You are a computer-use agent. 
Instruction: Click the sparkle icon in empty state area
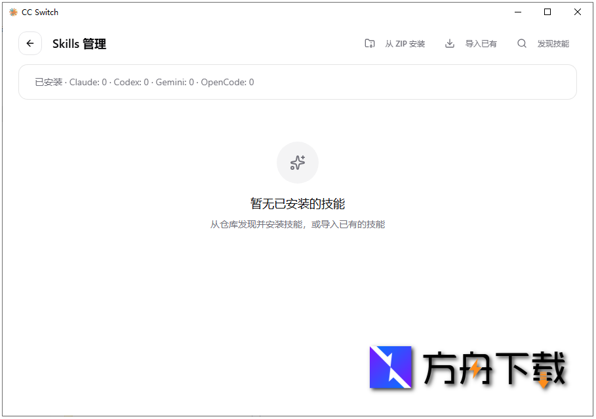click(x=298, y=162)
